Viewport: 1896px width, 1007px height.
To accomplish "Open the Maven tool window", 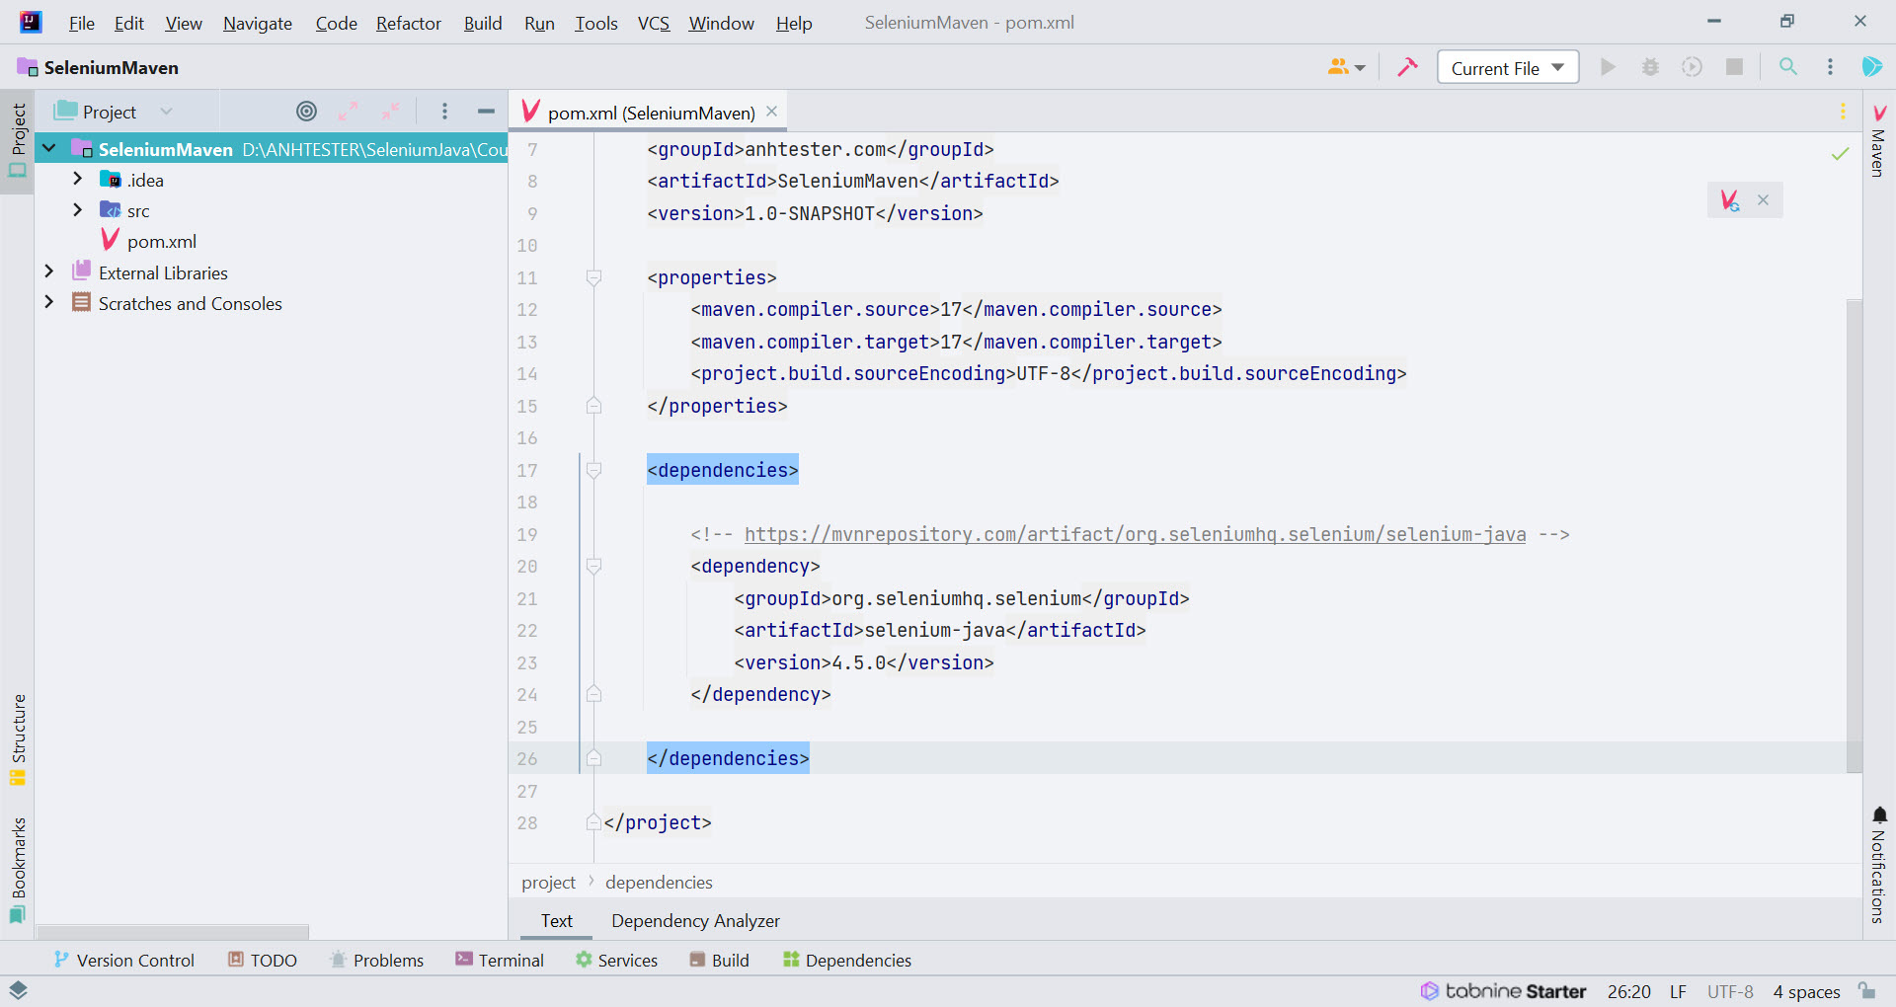I will [1878, 139].
